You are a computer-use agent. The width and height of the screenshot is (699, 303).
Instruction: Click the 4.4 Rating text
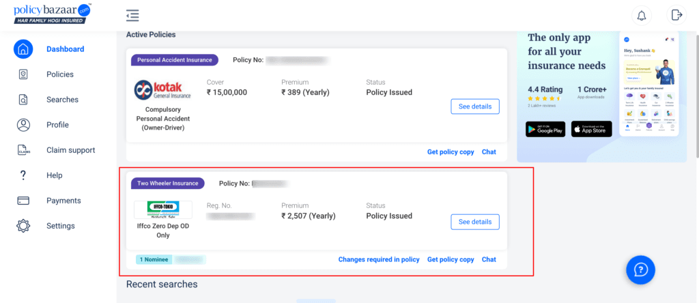545,89
